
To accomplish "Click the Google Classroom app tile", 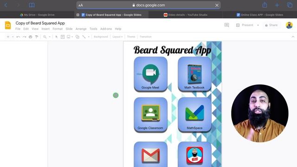I will 150,115.
